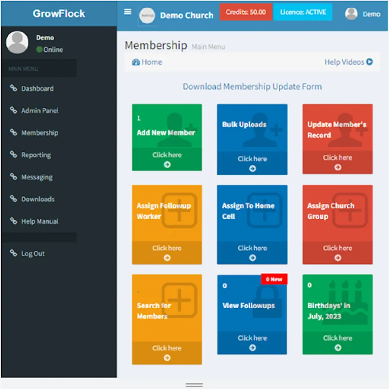Click arrow icon on Search for Members card

pos(167,358)
